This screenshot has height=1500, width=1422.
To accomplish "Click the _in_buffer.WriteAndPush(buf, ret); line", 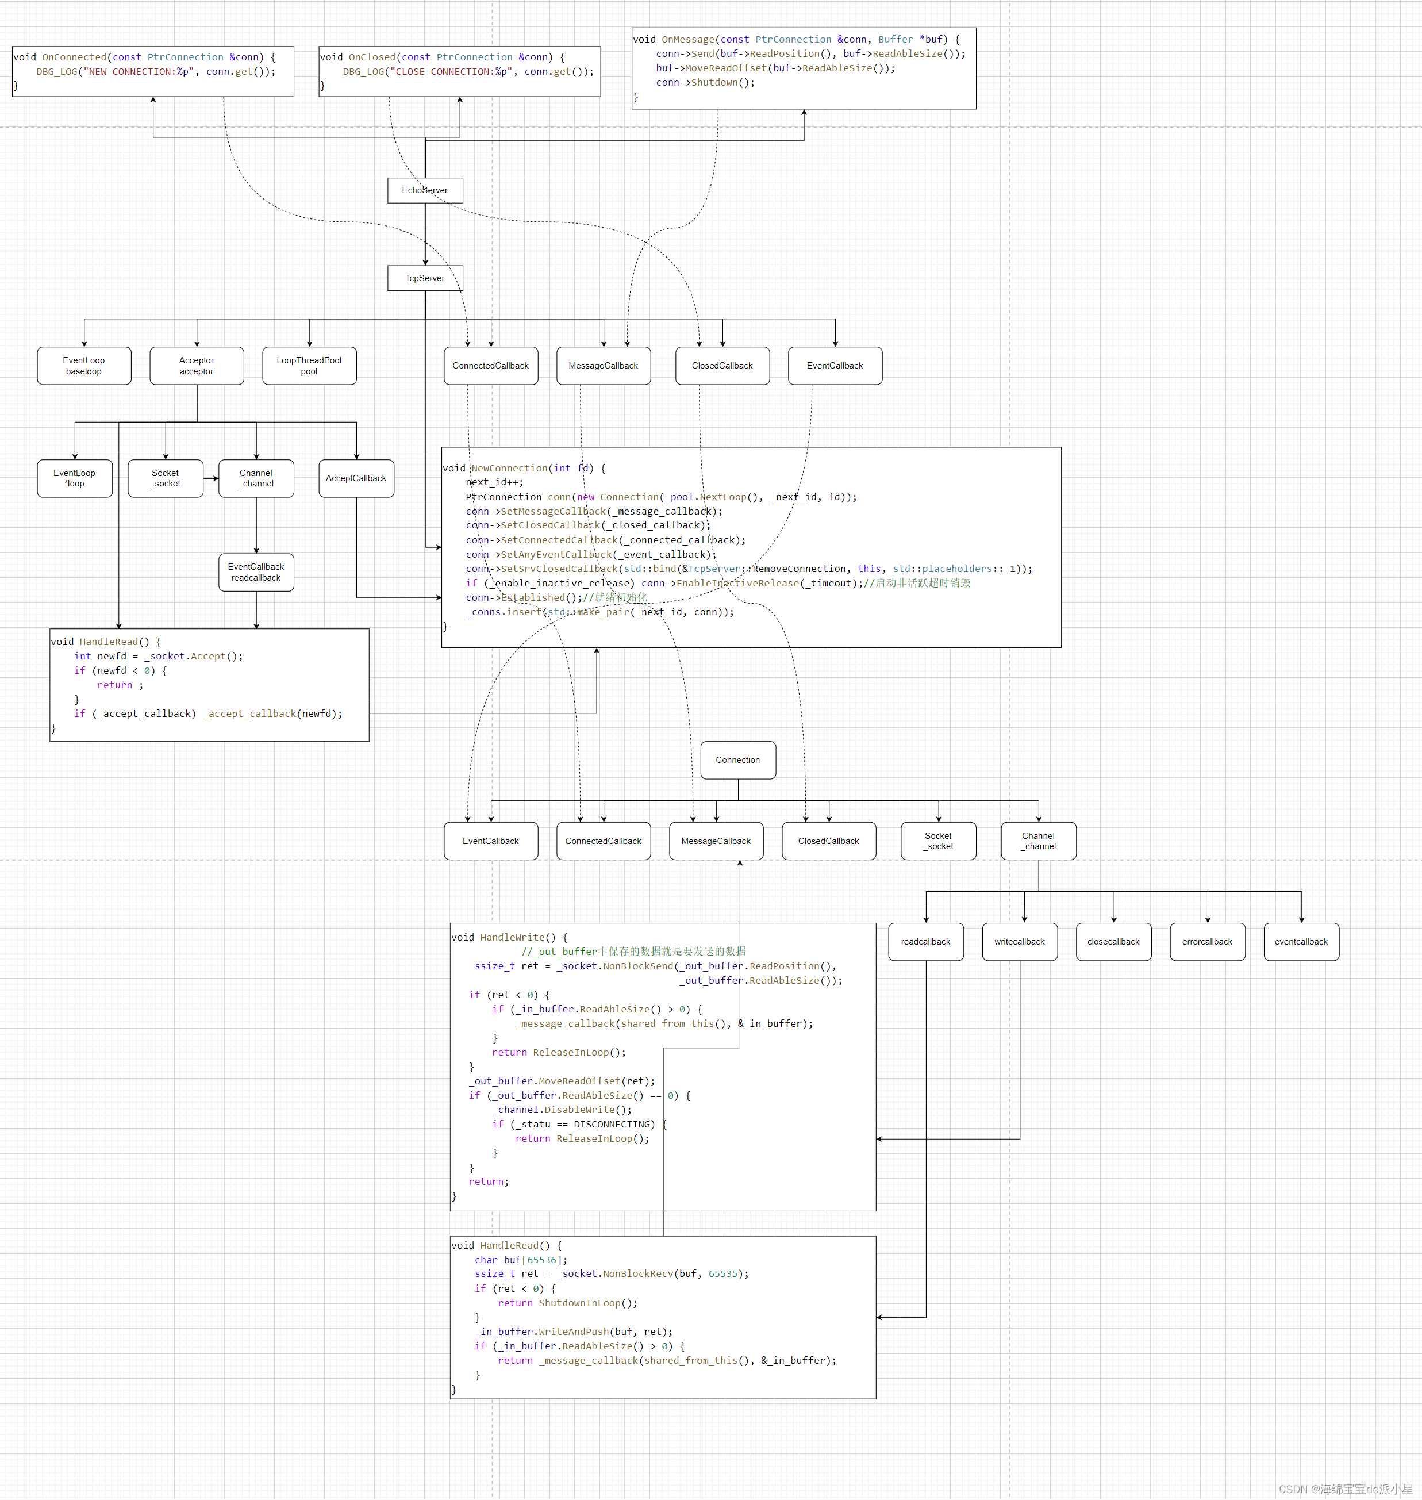I will tap(574, 1333).
